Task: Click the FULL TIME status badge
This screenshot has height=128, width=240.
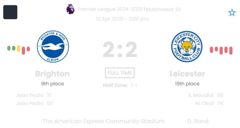Action: point(120,73)
